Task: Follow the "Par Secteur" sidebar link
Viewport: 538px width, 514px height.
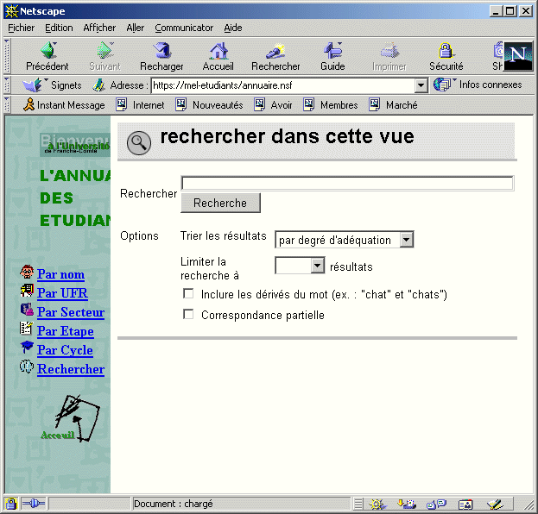Action: 71,312
